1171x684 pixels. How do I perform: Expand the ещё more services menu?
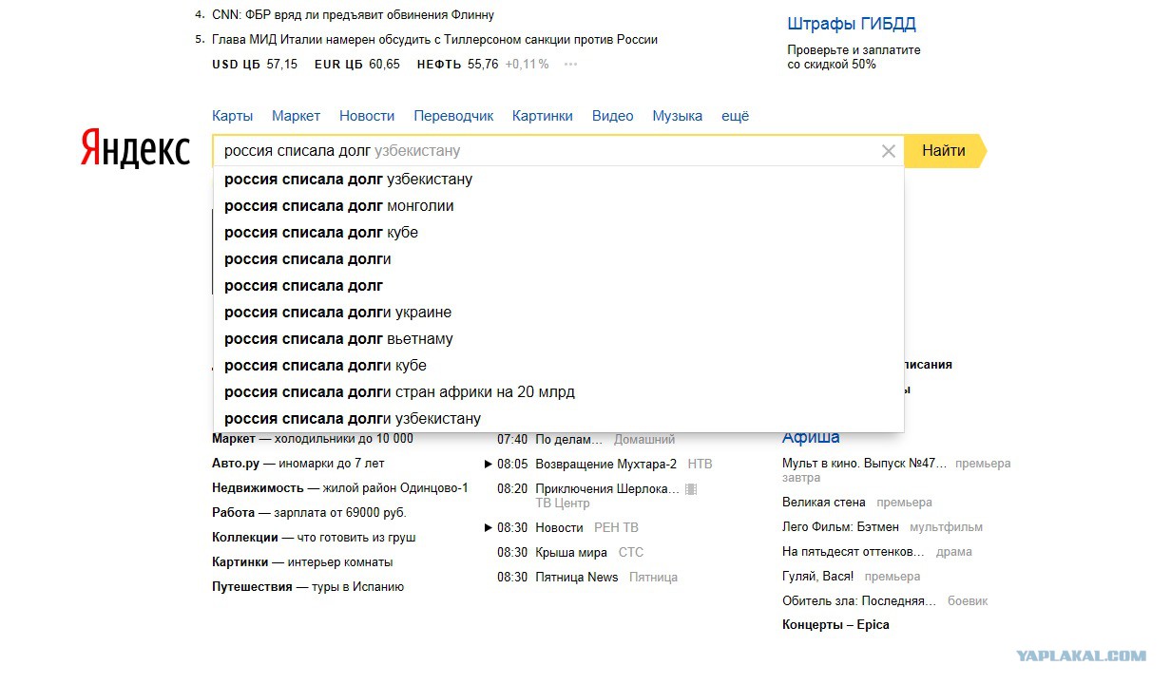[736, 116]
